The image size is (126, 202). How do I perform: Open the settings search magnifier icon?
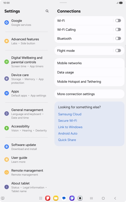pyautogui.click(x=47, y=11)
